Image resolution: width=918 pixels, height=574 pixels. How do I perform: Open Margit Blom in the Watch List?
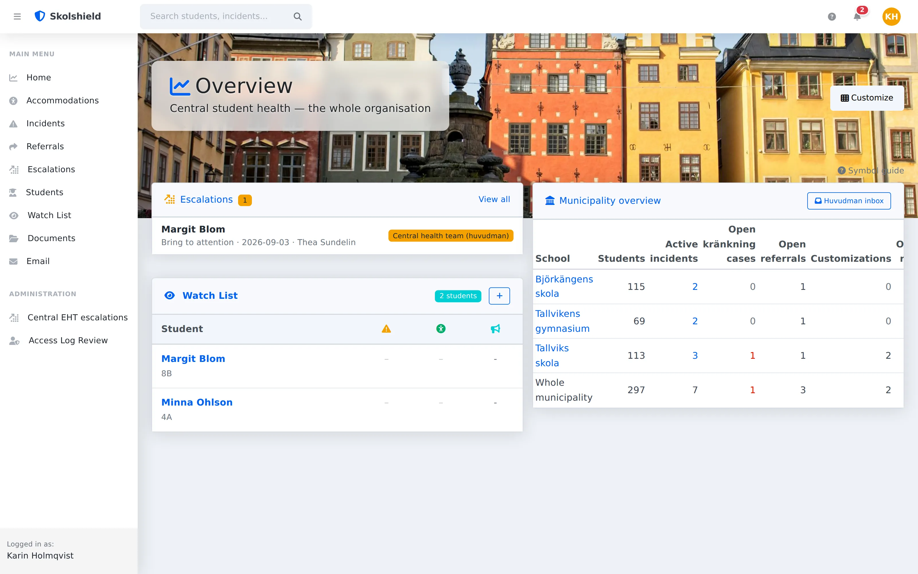pyautogui.click(x=193, y=359)
